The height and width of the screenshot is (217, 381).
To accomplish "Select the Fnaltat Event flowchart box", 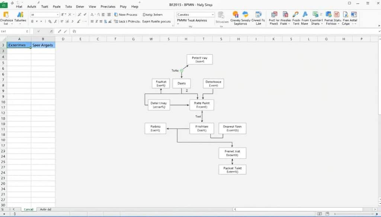I will point(161,83).
